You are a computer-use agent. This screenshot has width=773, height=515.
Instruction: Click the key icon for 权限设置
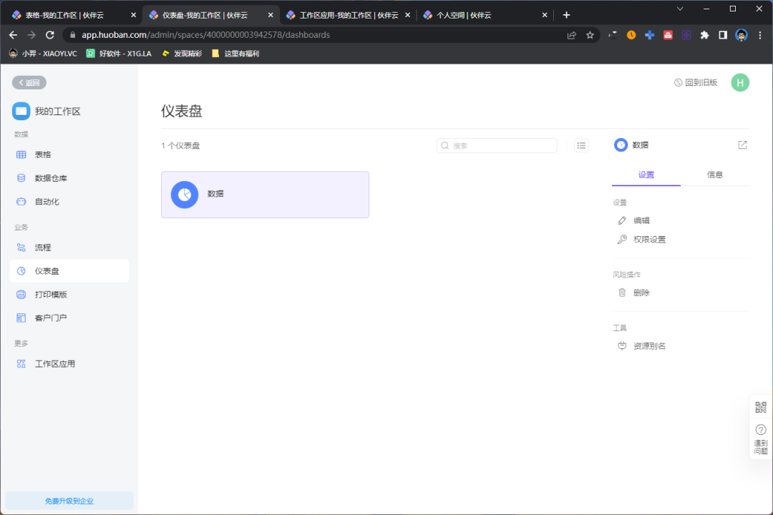coord(622,239)
